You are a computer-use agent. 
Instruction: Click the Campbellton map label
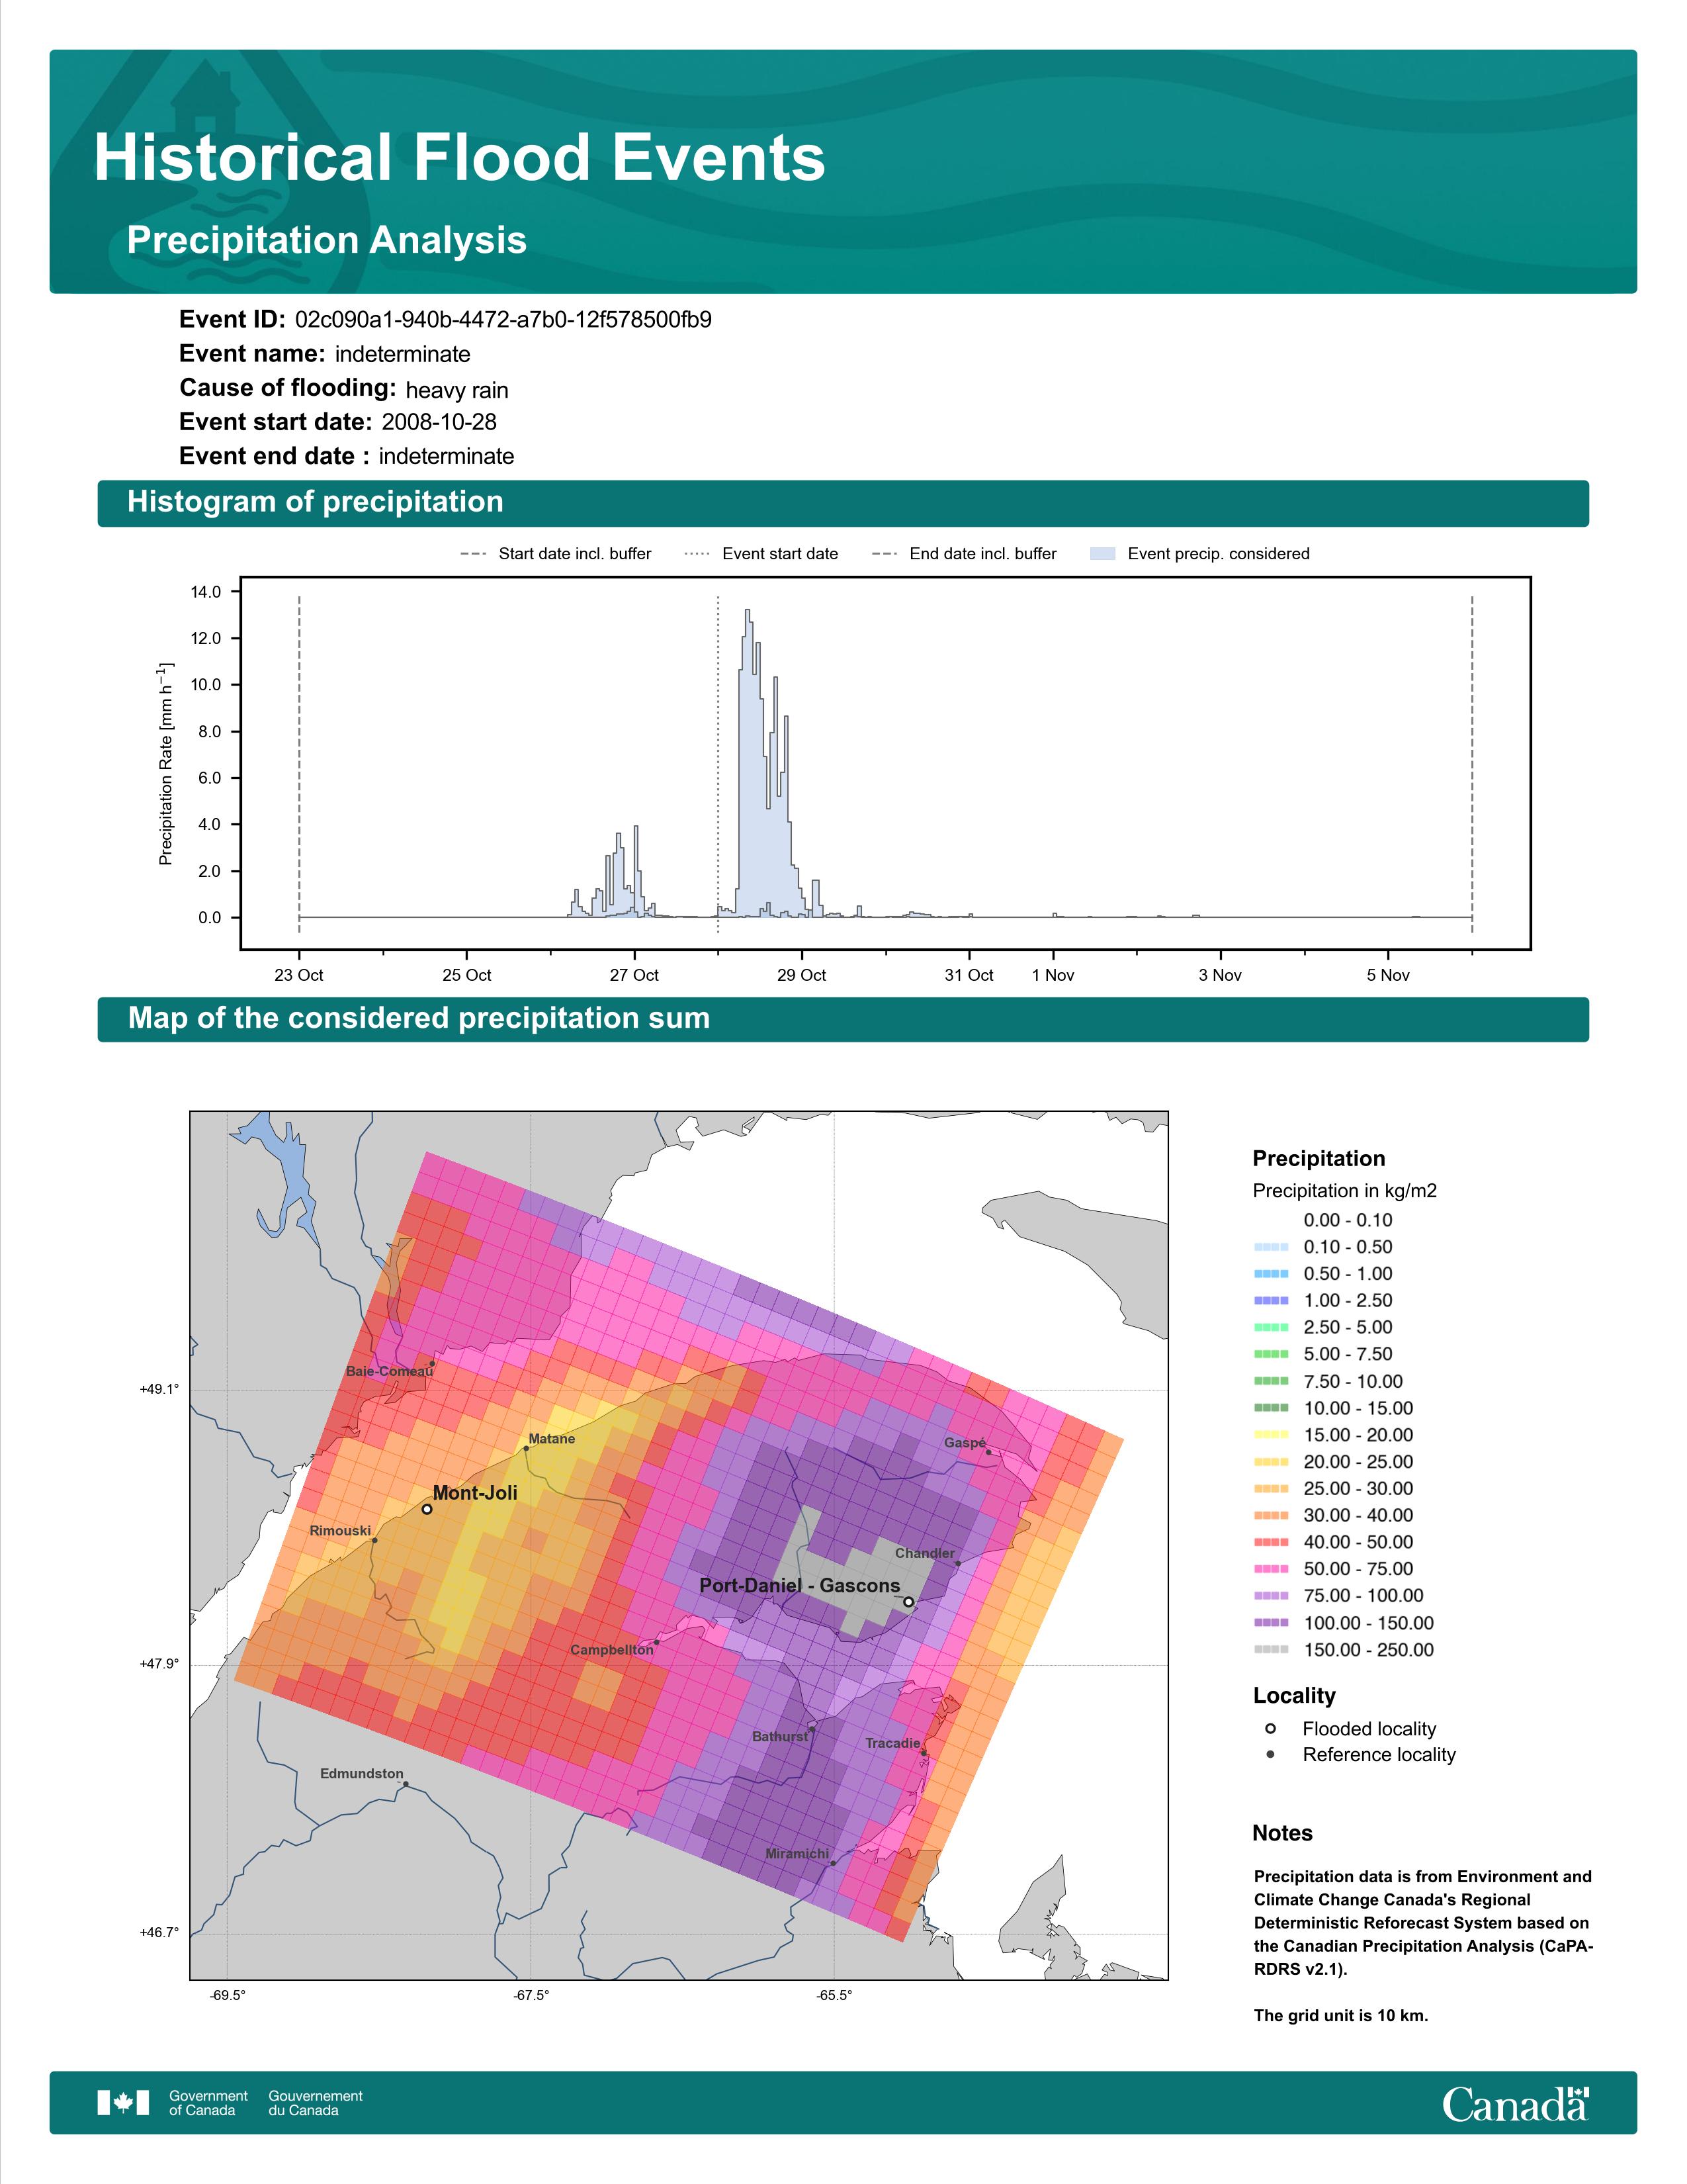[x=612, y=1650]
